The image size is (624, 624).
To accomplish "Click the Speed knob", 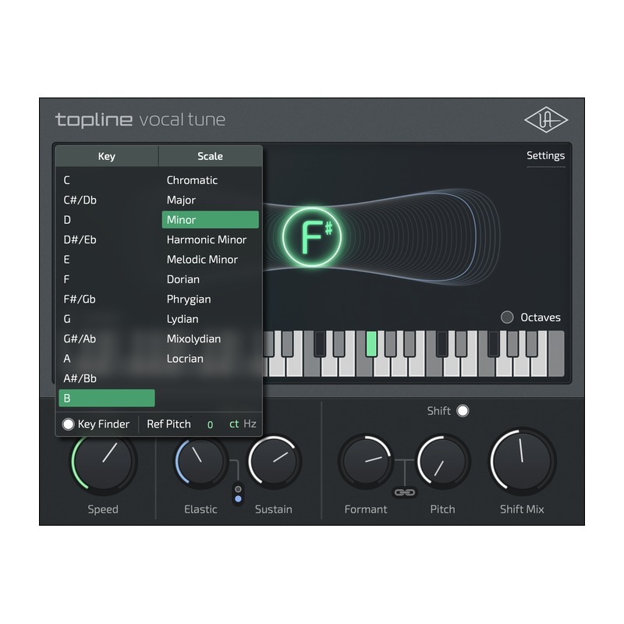I will pyautogui.click(x=104, y=462).
